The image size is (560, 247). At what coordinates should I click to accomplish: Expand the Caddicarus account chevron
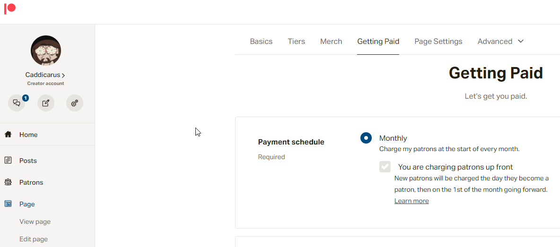(63, 75)
